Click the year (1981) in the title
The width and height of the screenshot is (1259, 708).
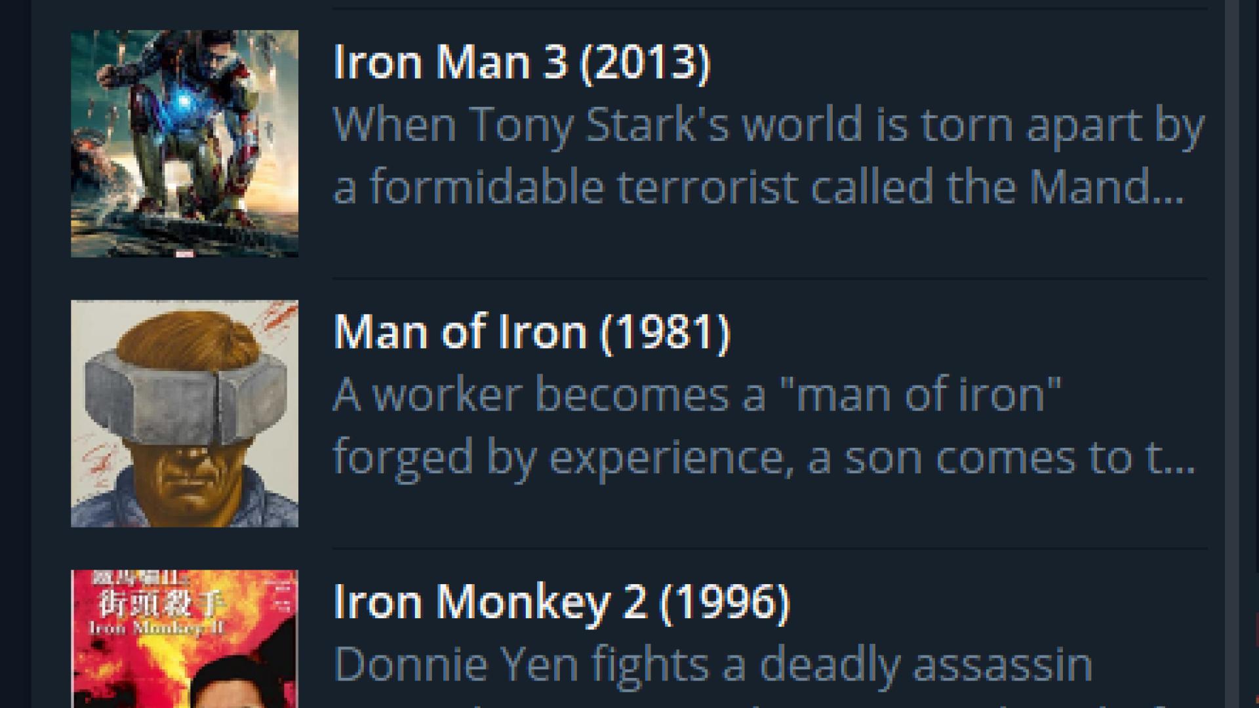pyautogui.click(x=665, y=332)
